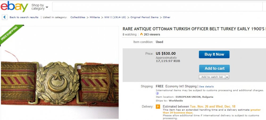The height and width of the screenshot is (120, 266).
Task: Click the Ottoman belt buckle photo
Action: (60, 72)
